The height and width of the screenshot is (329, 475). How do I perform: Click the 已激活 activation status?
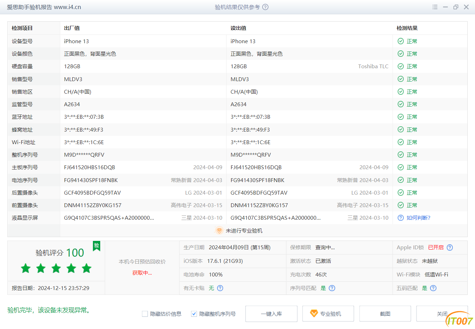click(x=323, y=261)
